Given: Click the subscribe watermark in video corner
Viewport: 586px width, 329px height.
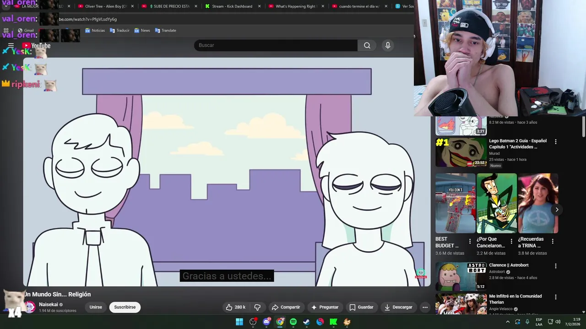Looking at the screenshot, I should pyautogui.click(x=421, y=274).
